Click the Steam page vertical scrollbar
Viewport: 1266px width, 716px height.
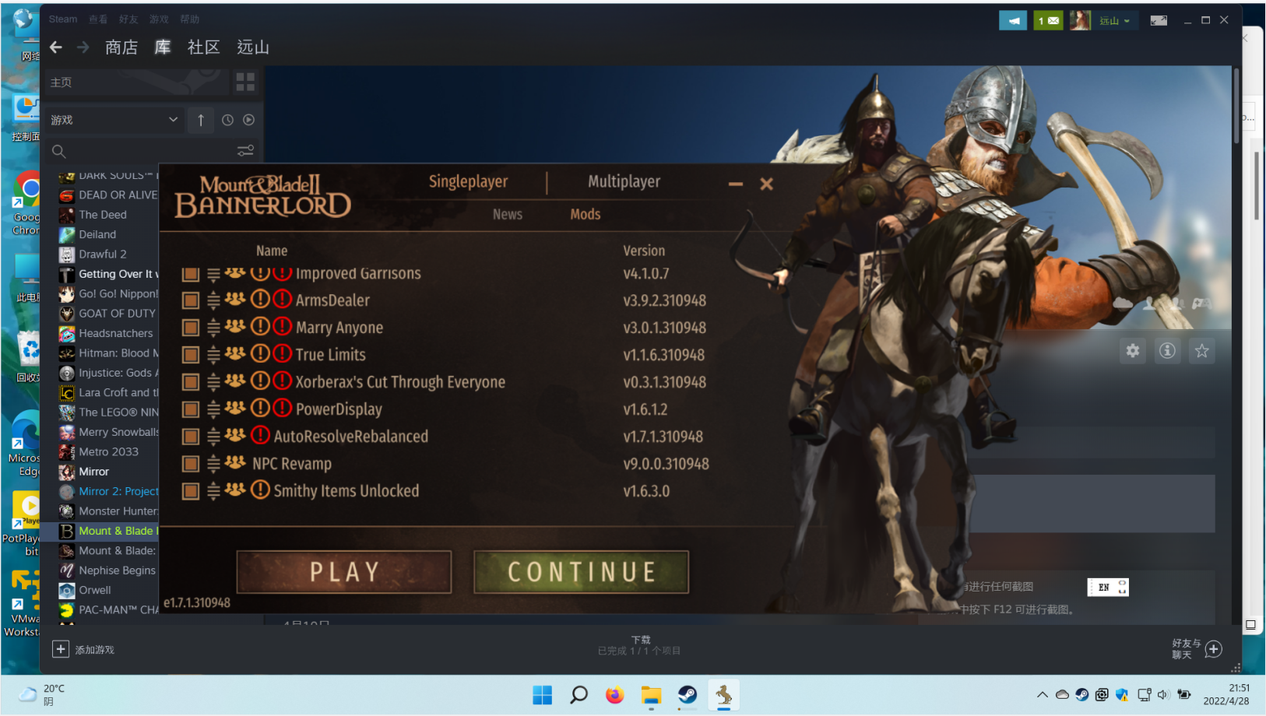pyautogui.click(x=1236, y=106)
